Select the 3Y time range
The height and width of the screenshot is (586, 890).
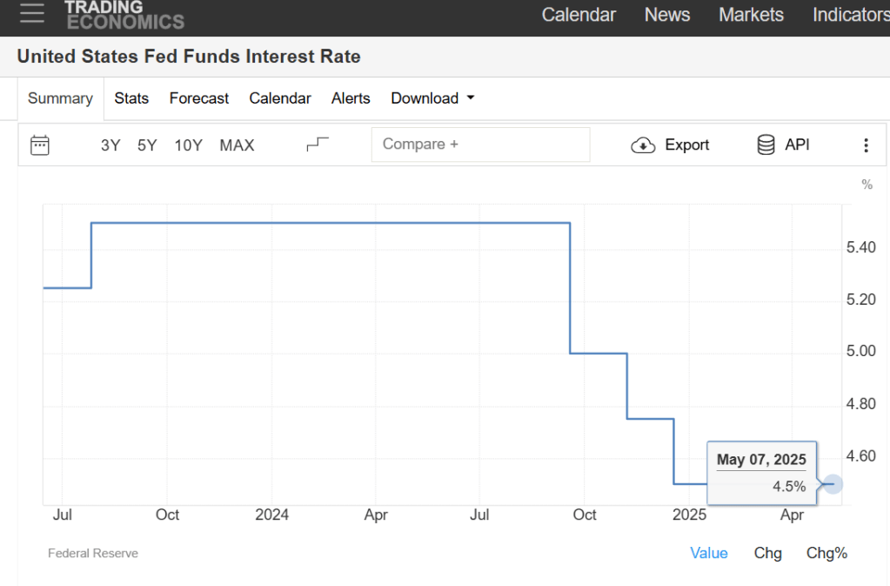coord(110,145)
